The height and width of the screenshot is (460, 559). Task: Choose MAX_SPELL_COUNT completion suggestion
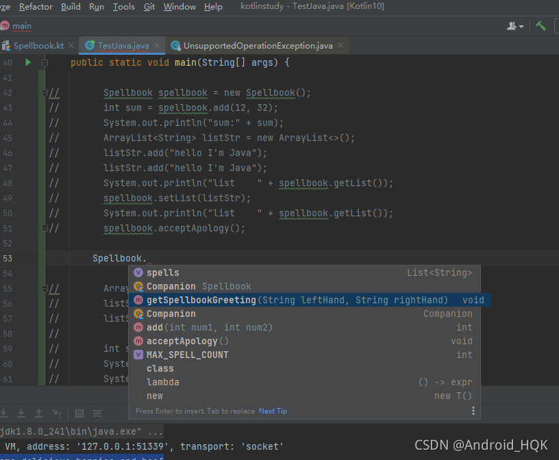point(304,355)
